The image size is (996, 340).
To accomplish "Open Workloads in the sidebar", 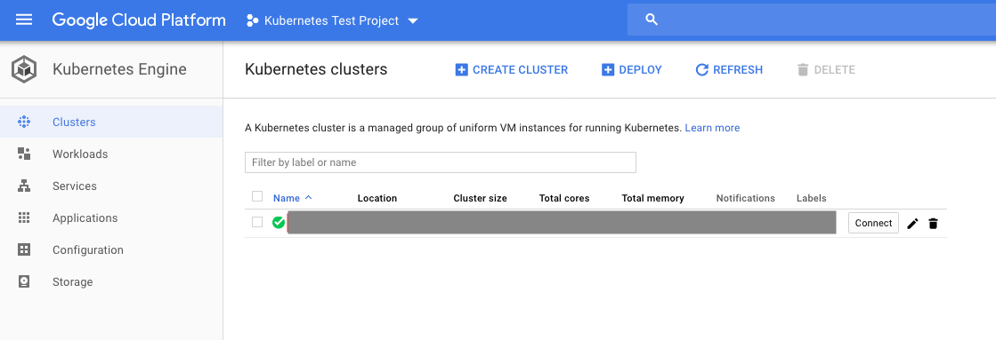I will pos(111,154).
